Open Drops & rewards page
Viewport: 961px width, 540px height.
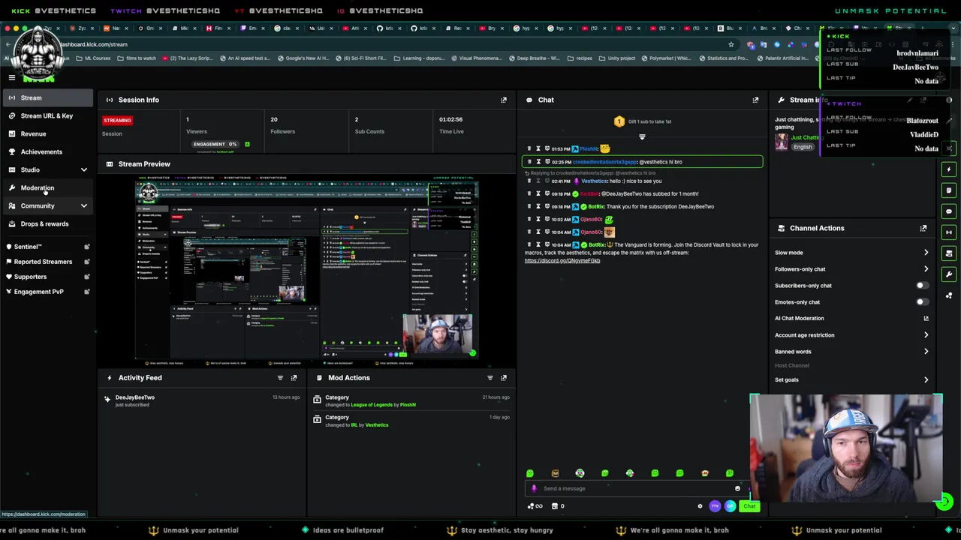48,223
